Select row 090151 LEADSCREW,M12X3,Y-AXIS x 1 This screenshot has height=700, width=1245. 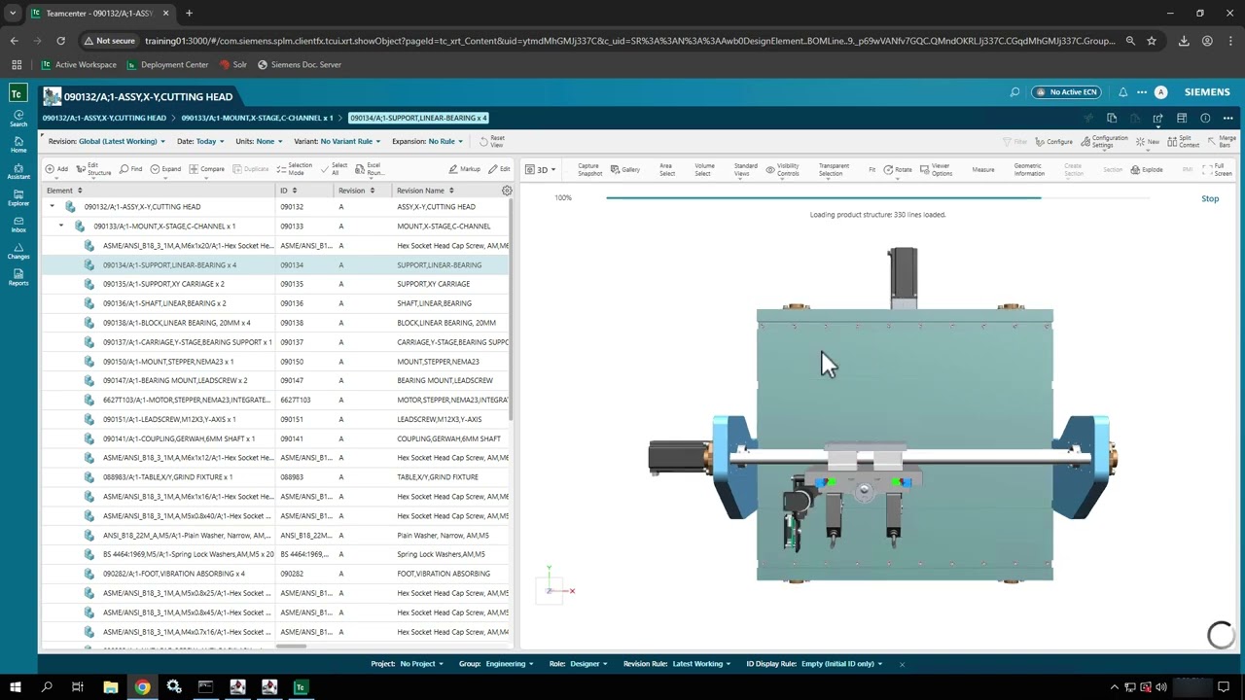(275, 419)
